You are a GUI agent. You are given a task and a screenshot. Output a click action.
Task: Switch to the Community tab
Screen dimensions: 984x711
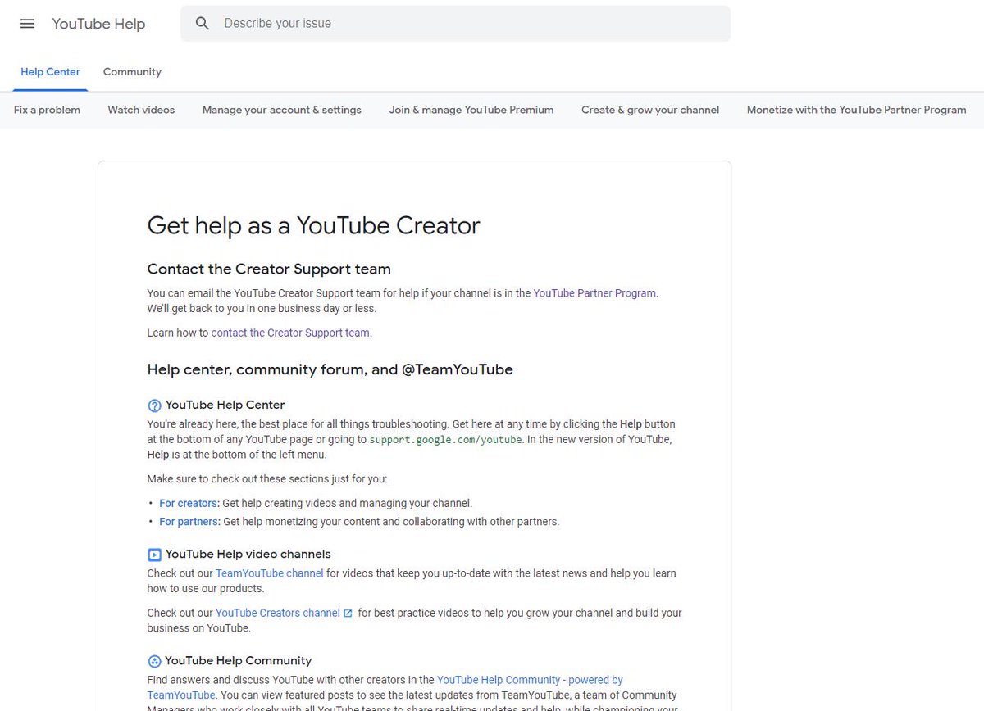[132, 72]
